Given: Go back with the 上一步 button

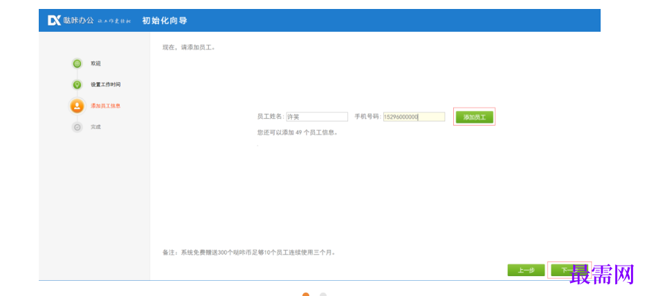Looking at the screenshot, I should [x=526, y=270].
